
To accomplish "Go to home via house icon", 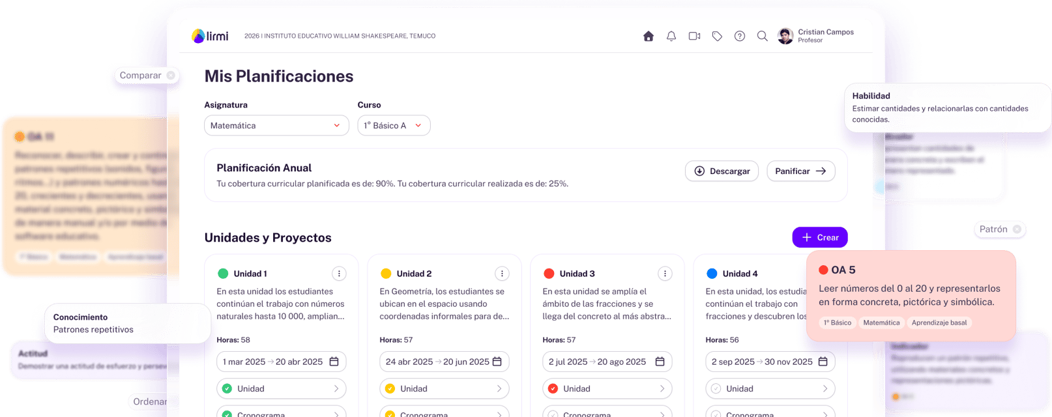I will click(649, 36).
